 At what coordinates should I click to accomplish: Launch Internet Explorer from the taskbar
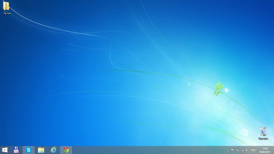coord(54,150)
